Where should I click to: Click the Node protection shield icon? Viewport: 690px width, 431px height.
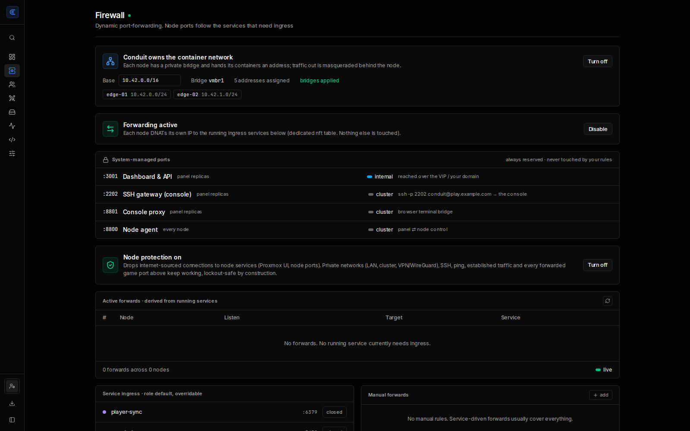110,265
